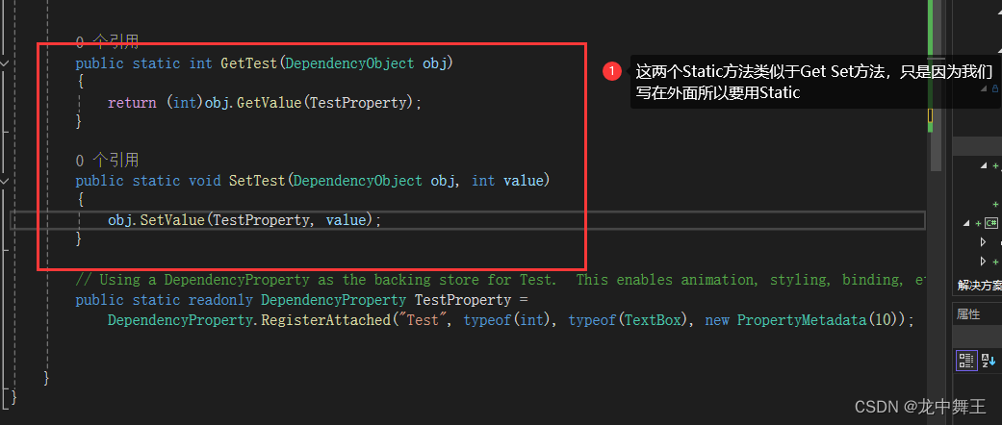Open the 0 个引用 link above SetTest
This screenshot has width=1002, height=425.
pos(108,160)
